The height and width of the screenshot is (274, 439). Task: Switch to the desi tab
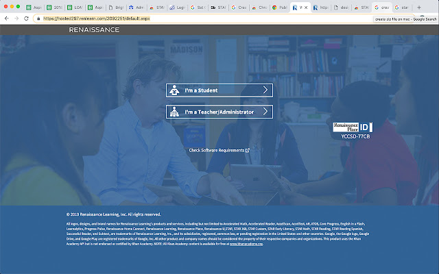pos(341,8)
